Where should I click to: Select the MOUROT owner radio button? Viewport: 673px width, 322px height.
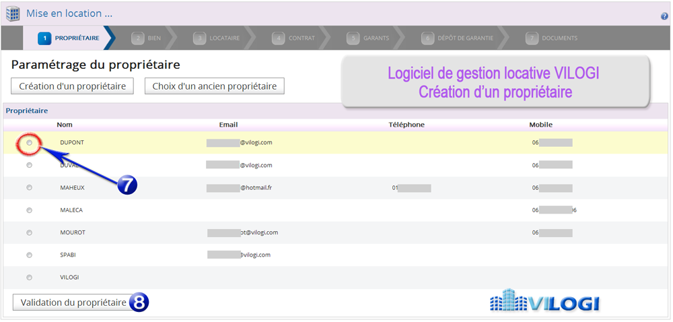point(29,232)
